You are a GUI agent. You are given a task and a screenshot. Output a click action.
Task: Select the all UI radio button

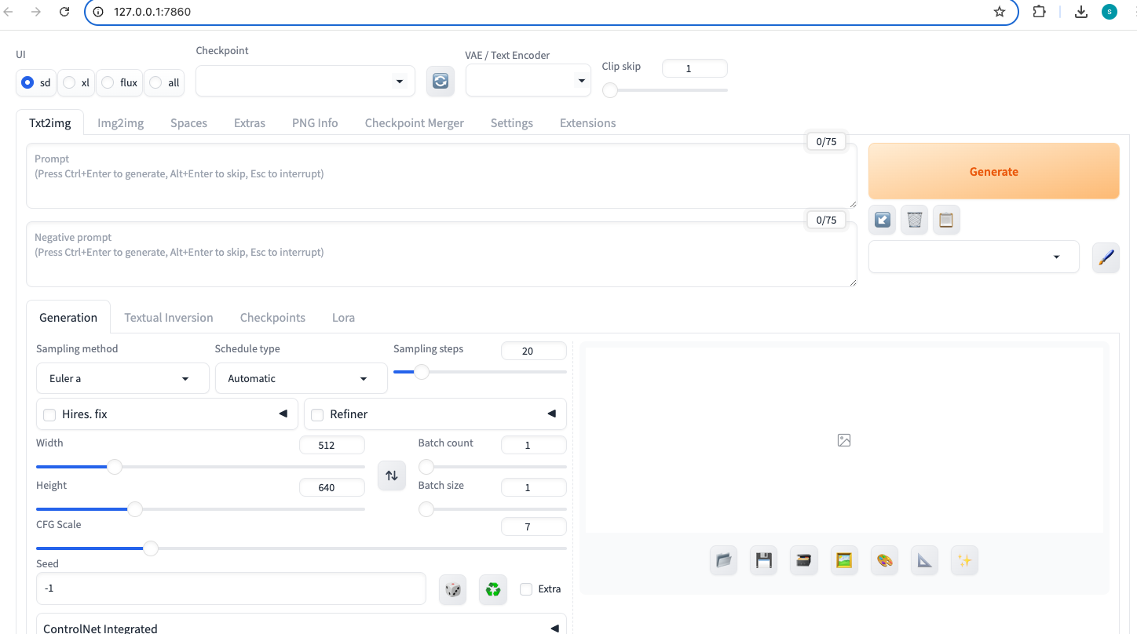[155, 82]
